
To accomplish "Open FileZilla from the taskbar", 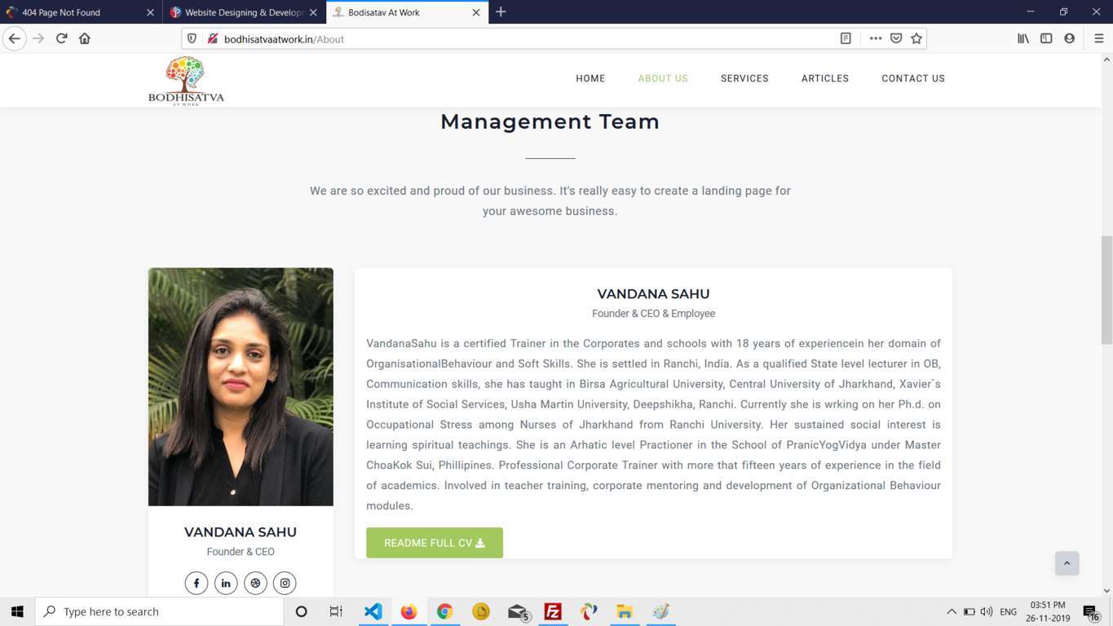I will coord(553,611).
